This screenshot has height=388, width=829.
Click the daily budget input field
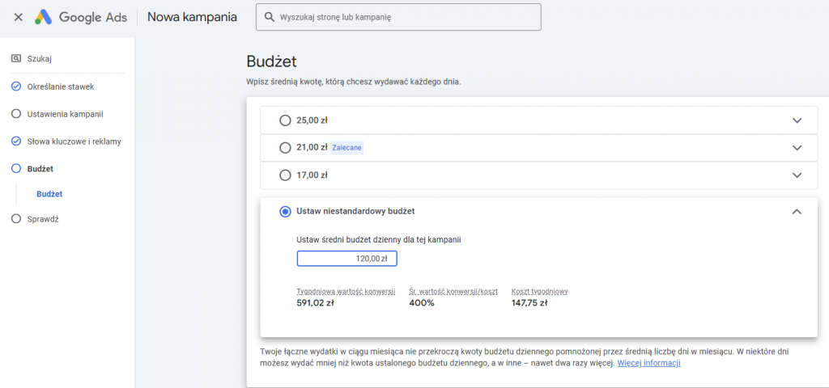tap(346, 259)
